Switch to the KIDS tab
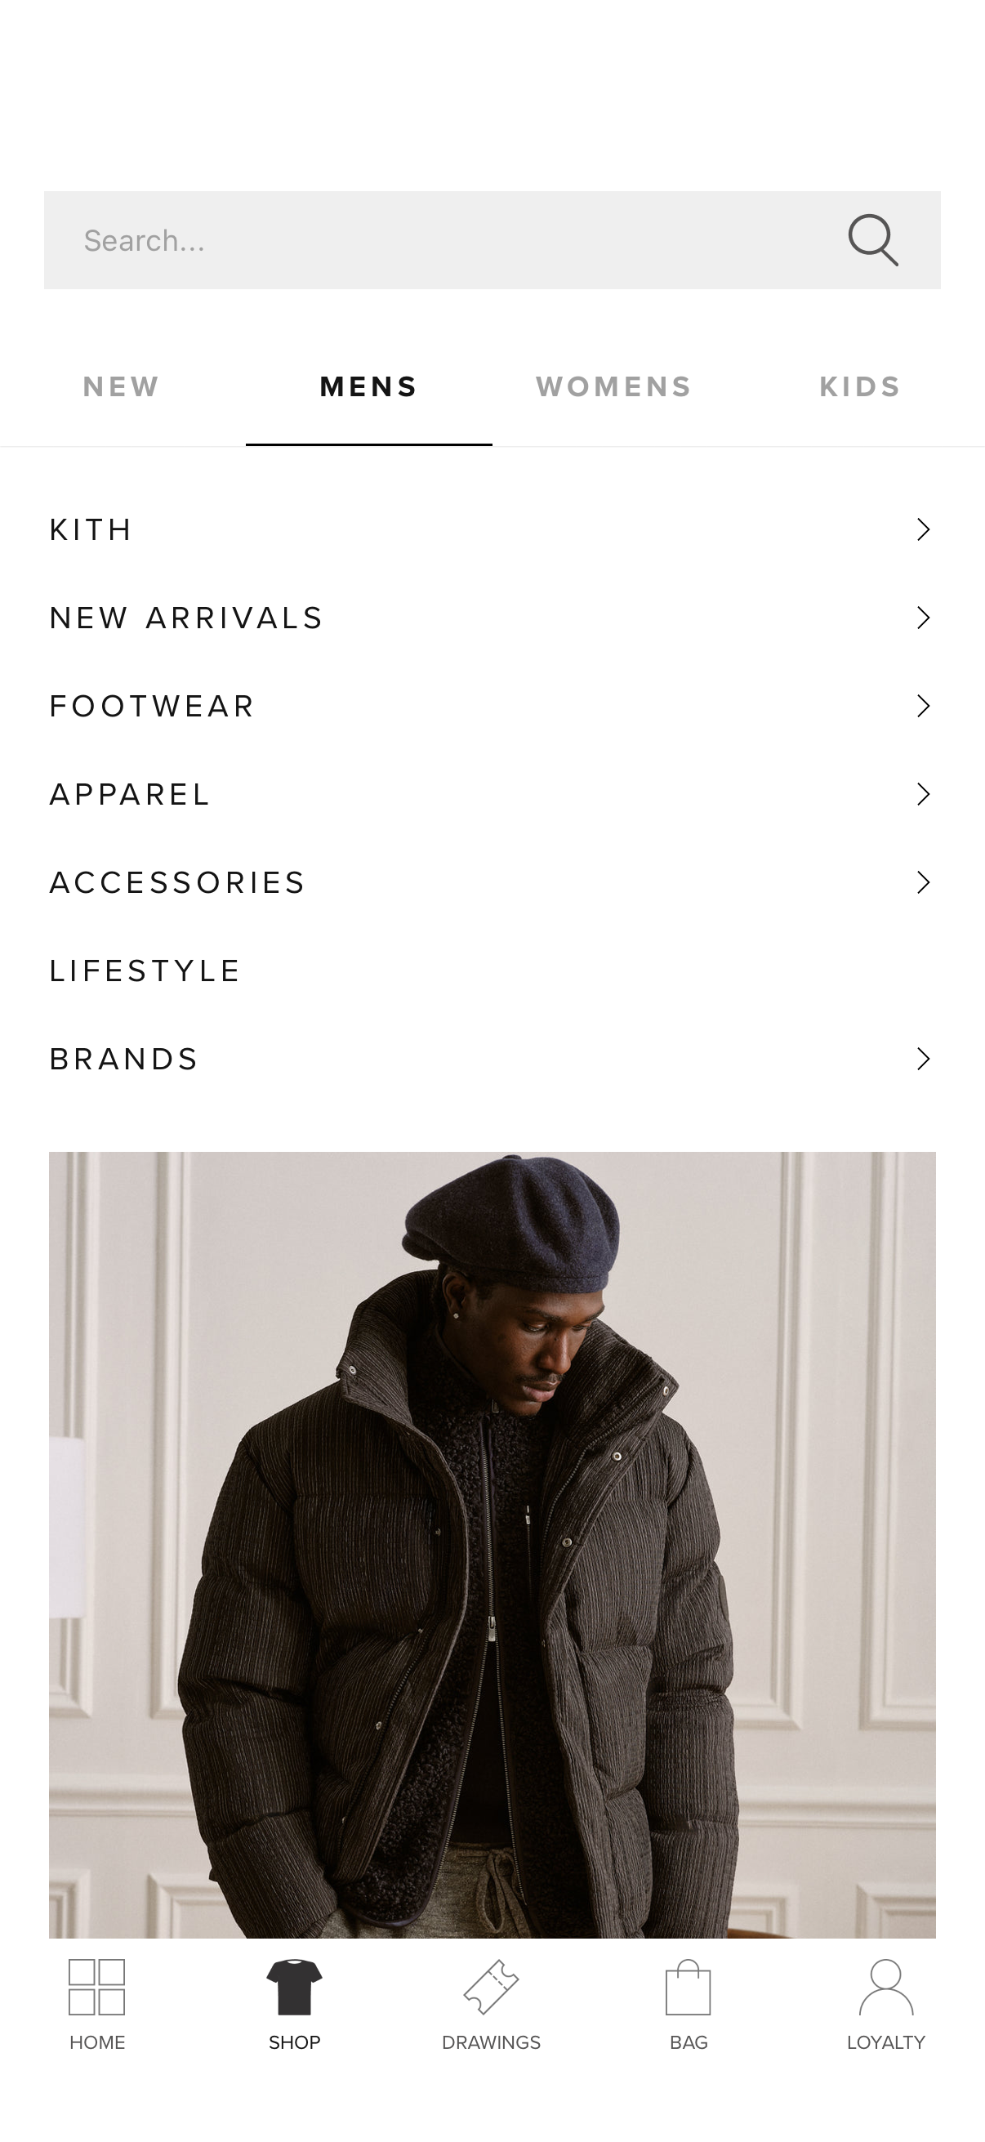 tap(861, 386)
